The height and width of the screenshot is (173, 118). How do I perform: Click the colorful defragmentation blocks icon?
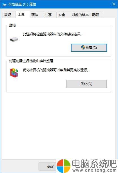coord(14,73)
